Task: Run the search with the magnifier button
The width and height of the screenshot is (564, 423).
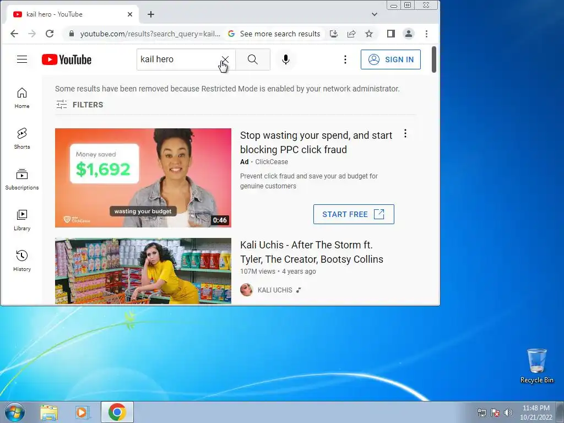Action: click(253, 59)
